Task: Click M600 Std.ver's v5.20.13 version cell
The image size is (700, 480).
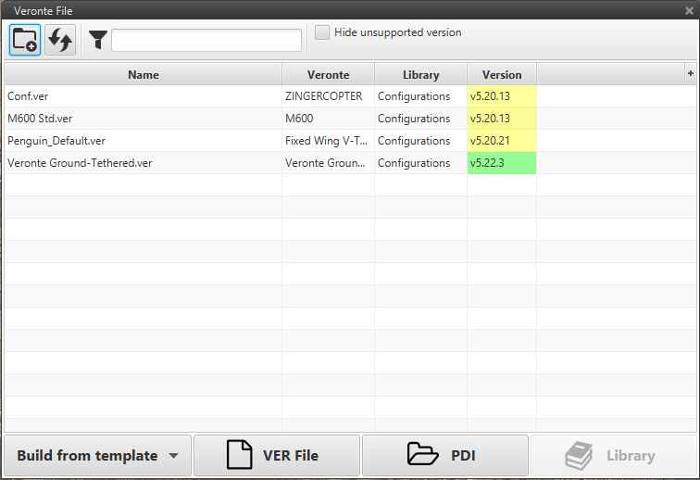Action: tap(502, 119)
